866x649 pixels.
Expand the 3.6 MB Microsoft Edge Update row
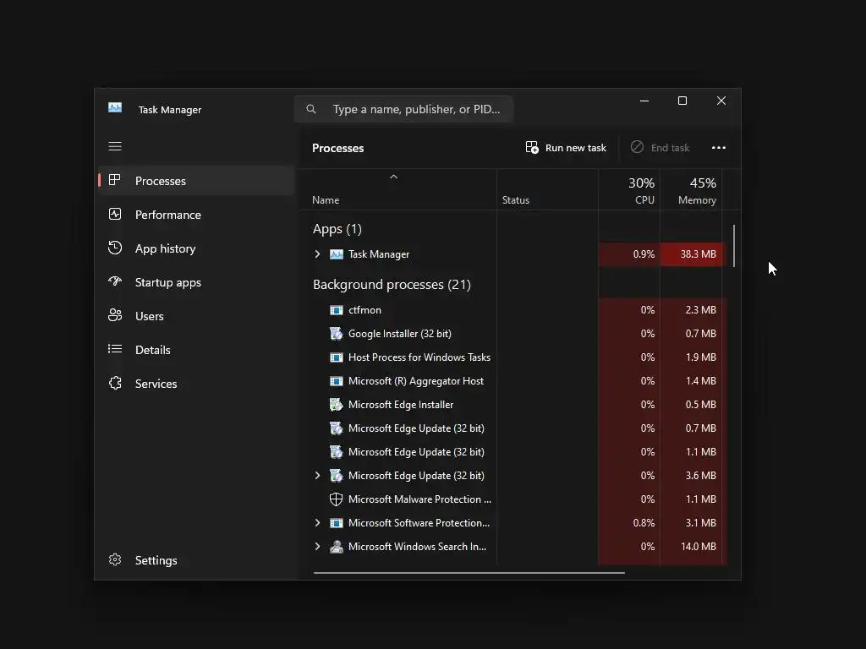pyautogui.click(x=317, y=475)
